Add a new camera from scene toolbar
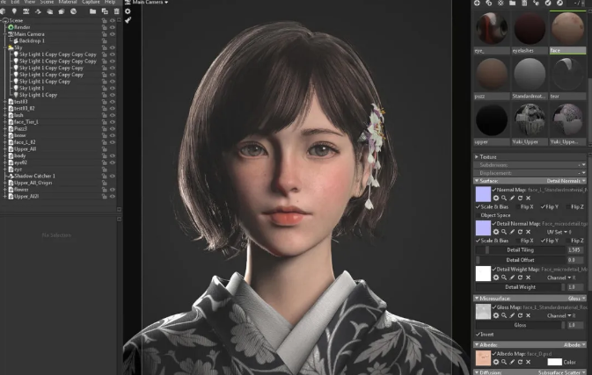This screenshot has width=592, height=375. [26, 11]
